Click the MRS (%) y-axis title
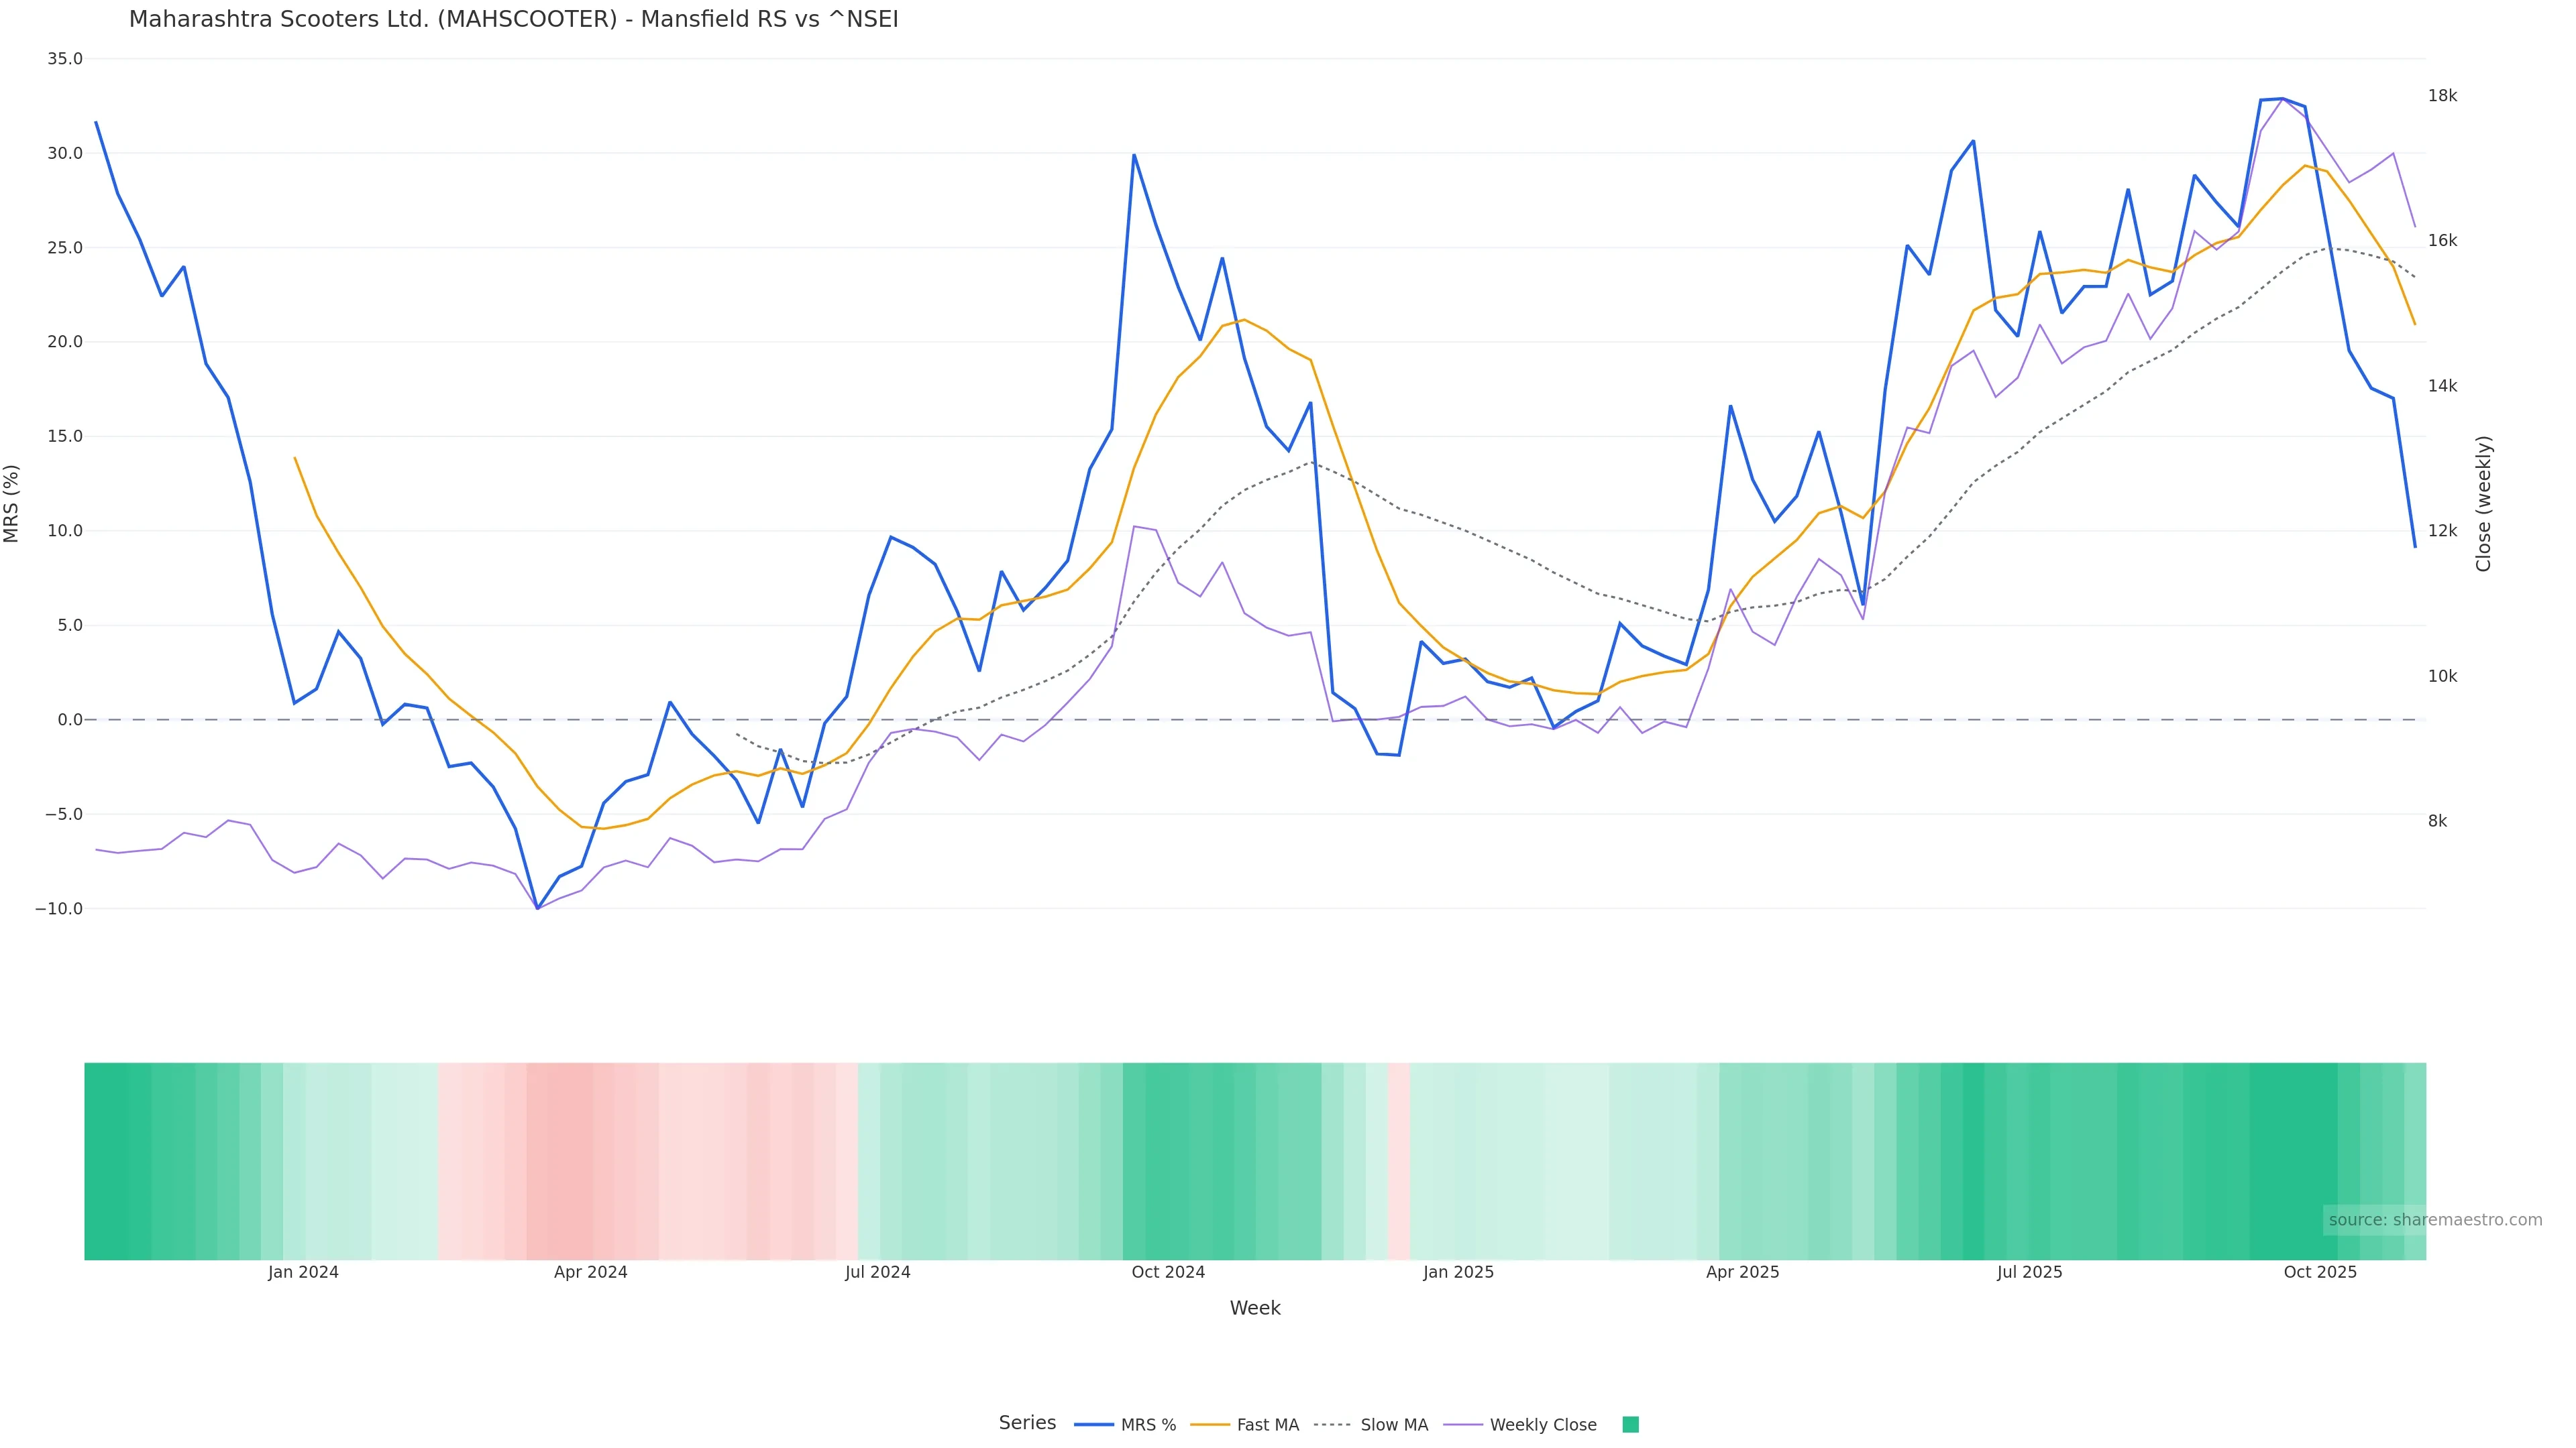Image resolution: width=2576 pixels, height=1448 pixels. pos(12,503)
